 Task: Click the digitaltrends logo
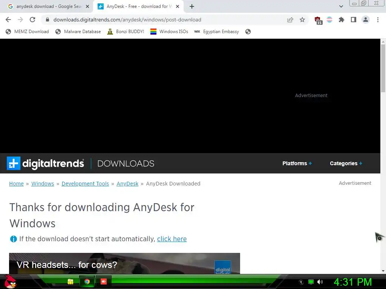45,163
